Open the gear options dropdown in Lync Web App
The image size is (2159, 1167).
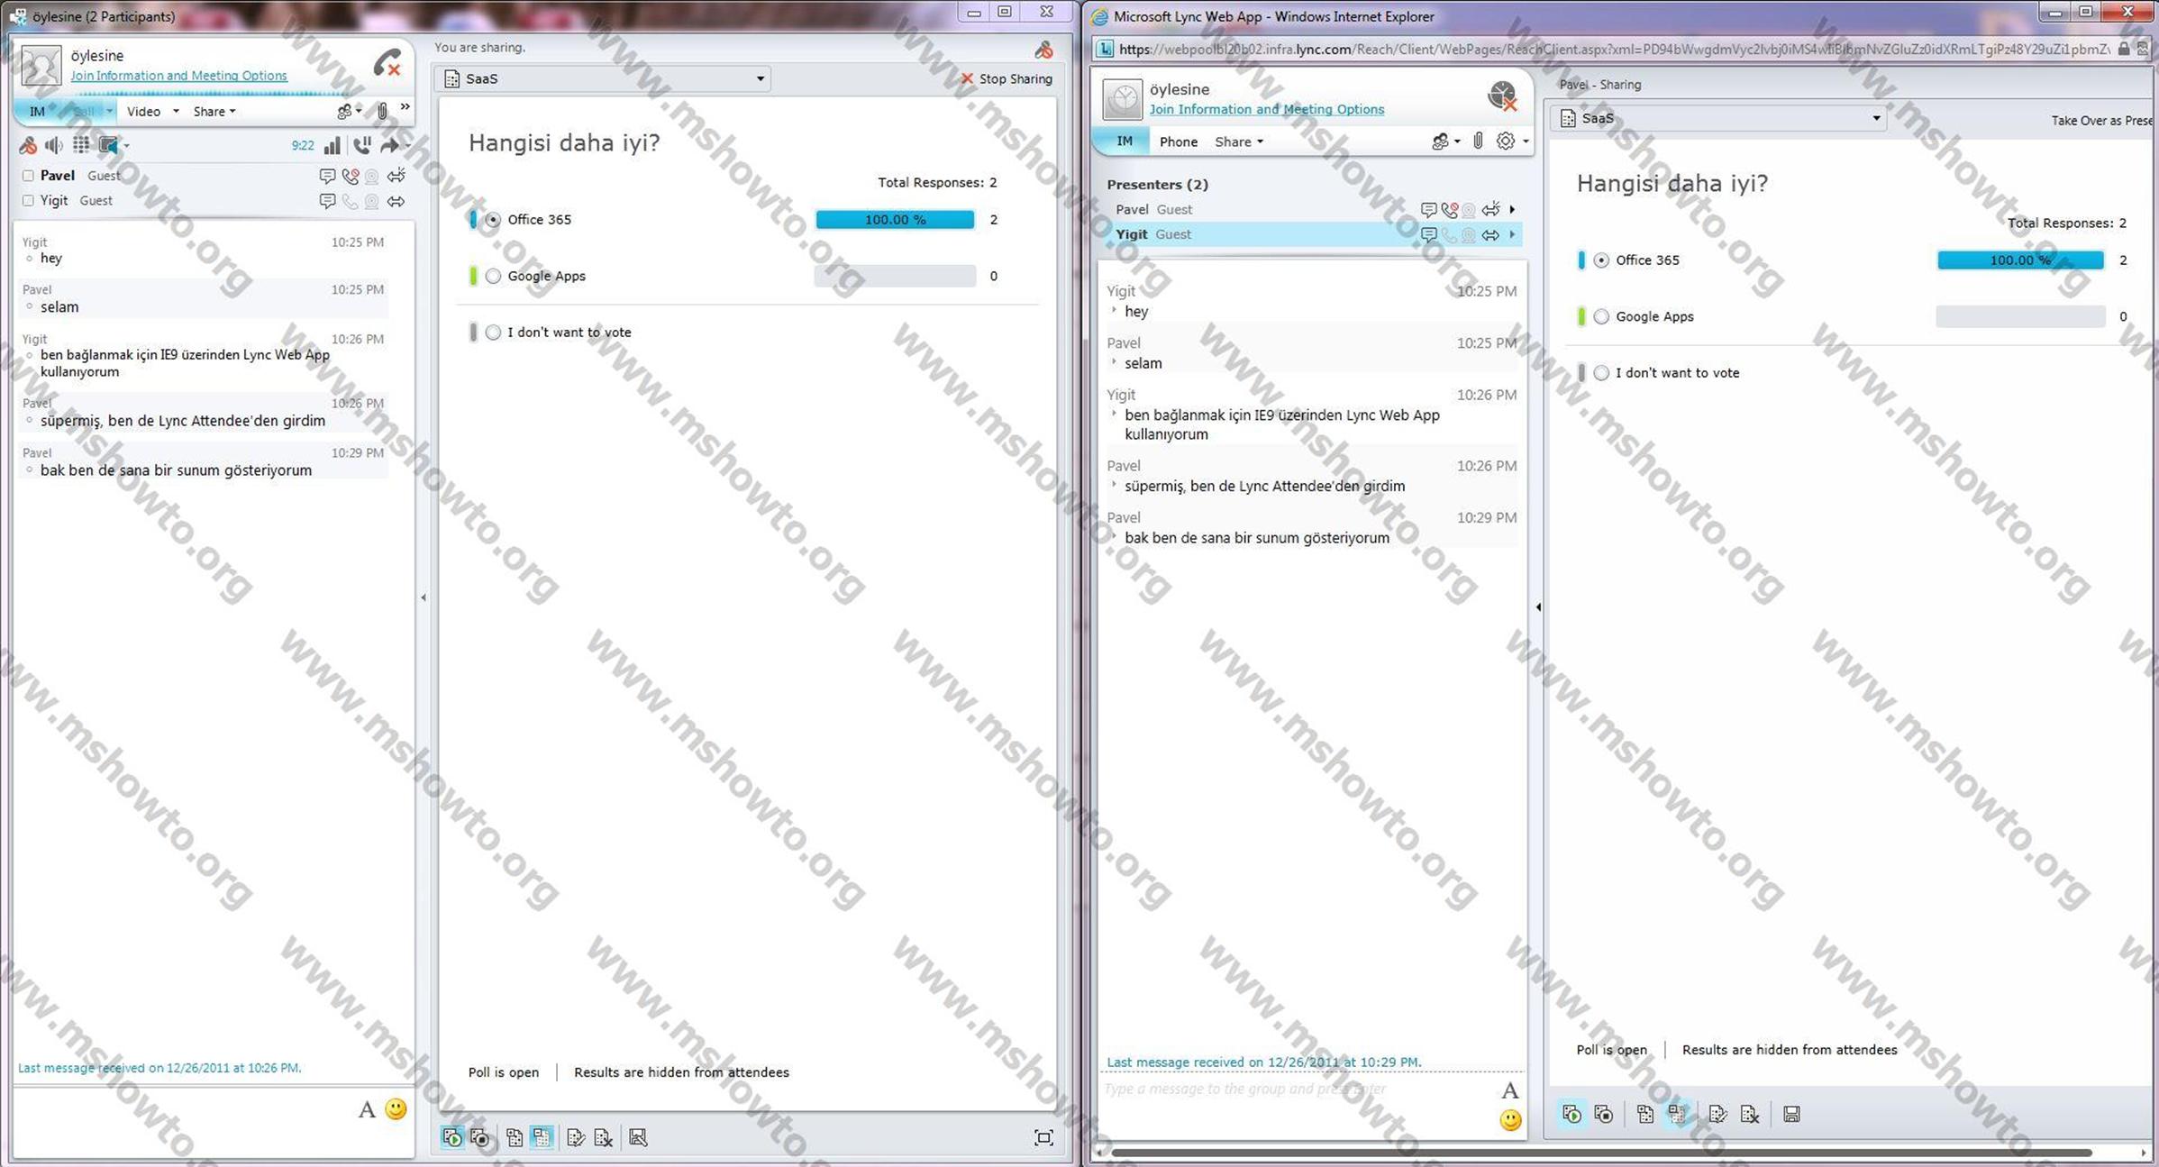tap(1512, 141)
